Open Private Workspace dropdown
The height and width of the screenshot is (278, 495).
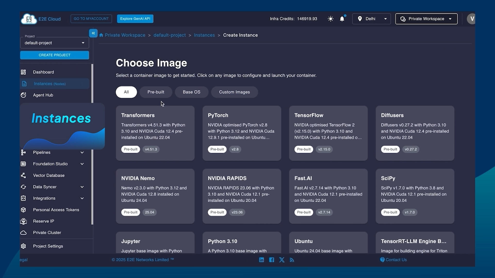coord(426,19)
